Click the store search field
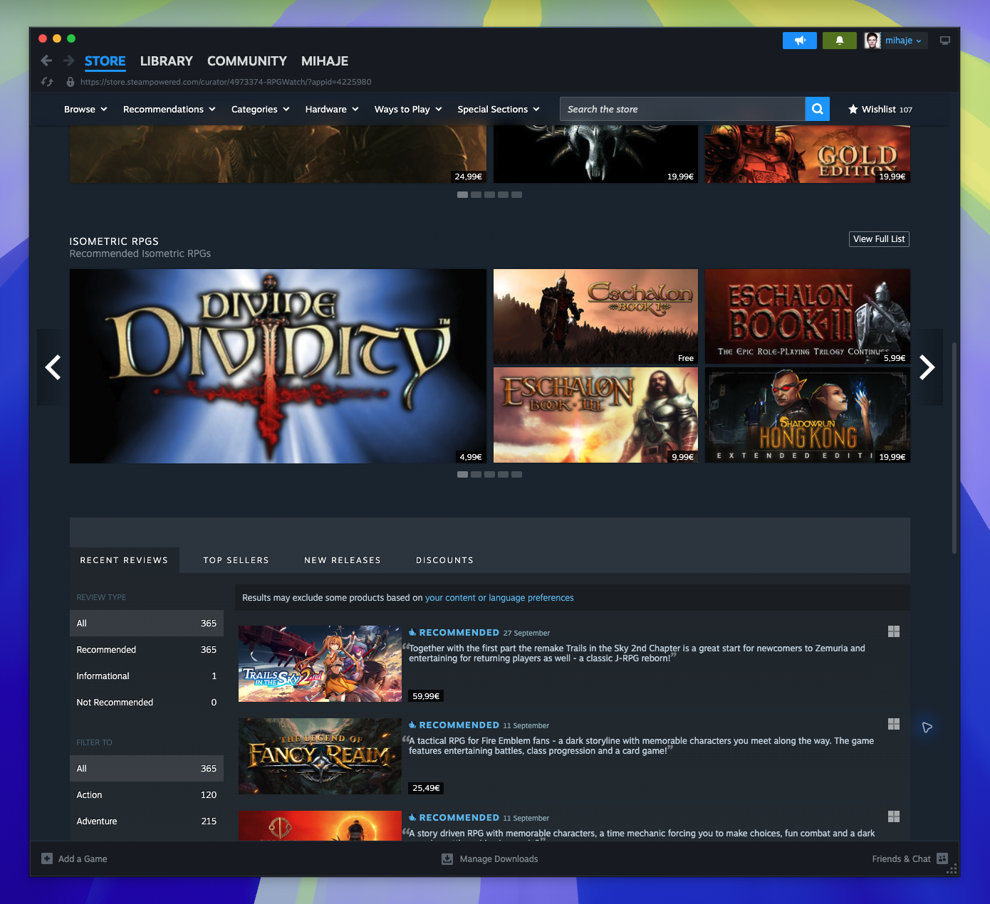Viewport: 990px width, 904px height. click(x=682, y=109)
